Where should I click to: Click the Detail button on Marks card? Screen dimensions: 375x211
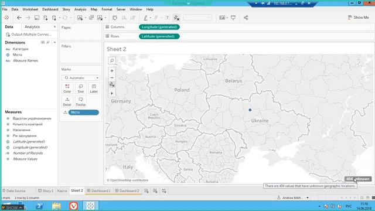(67, 101)
